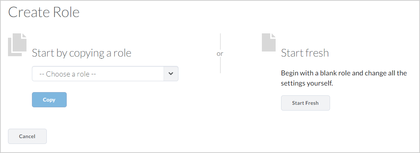Screen dimensions: 420x153
Task: Click the duplicate-pages copy role icon
Action: pos(17,45)
